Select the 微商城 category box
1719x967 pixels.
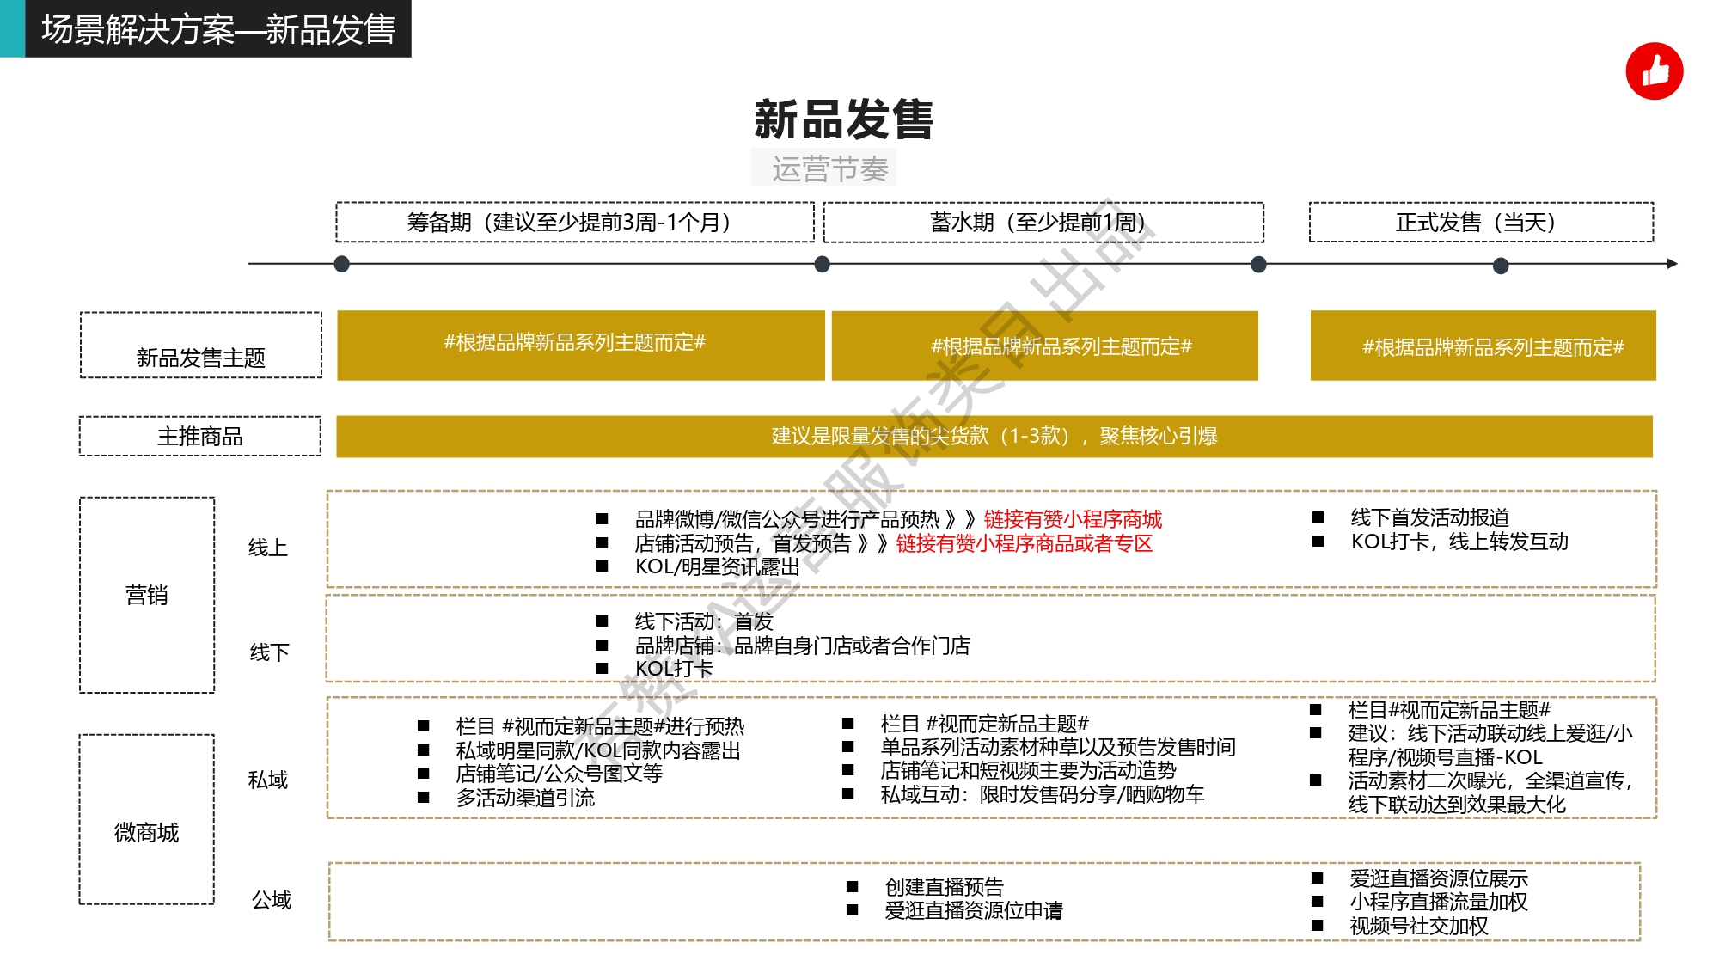(x=146, y=819)
